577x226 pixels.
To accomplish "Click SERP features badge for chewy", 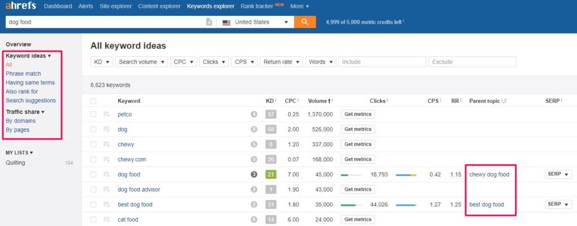I will [254, 144].
